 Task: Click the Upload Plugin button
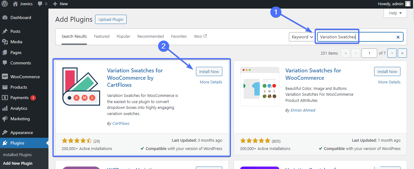coord(111,19)
